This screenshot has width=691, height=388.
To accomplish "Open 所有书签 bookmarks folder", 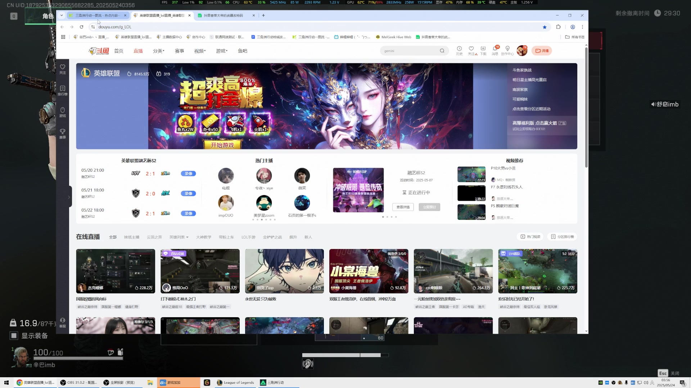I will coord(575,37).
